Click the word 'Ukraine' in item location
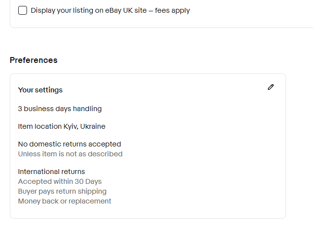The image size is (313, 233). (x=93, y=126)
